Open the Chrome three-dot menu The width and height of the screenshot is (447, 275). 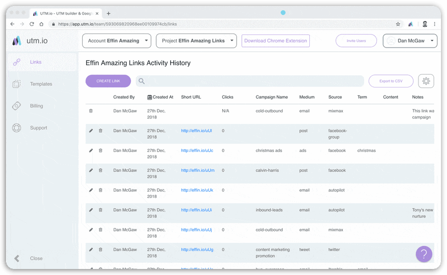point(434,24)
